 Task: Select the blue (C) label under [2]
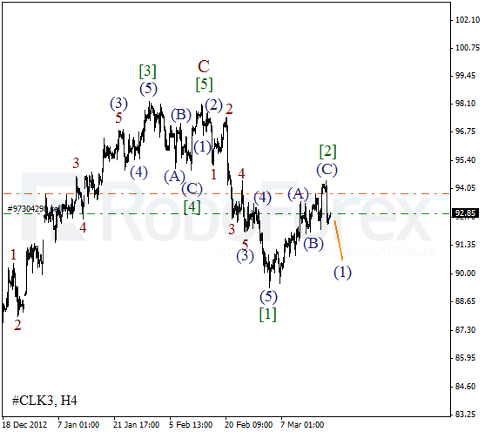pos(327,170)
